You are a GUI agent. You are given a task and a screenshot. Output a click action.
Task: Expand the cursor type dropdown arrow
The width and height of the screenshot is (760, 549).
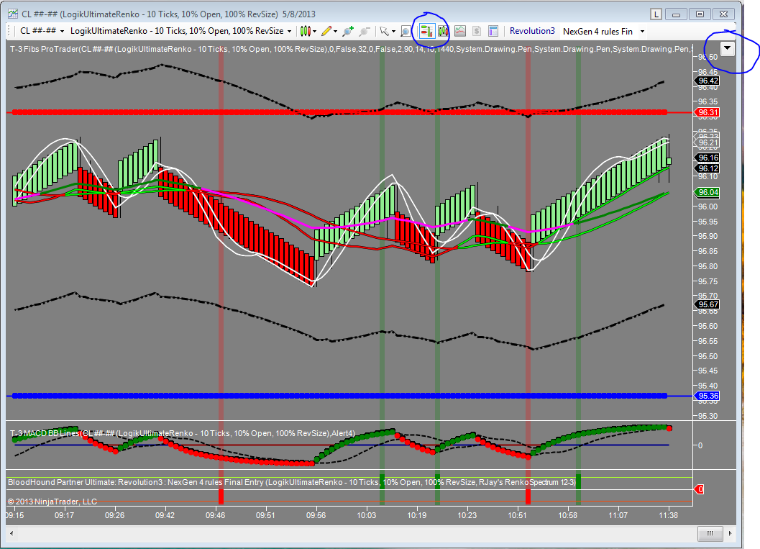393,32
